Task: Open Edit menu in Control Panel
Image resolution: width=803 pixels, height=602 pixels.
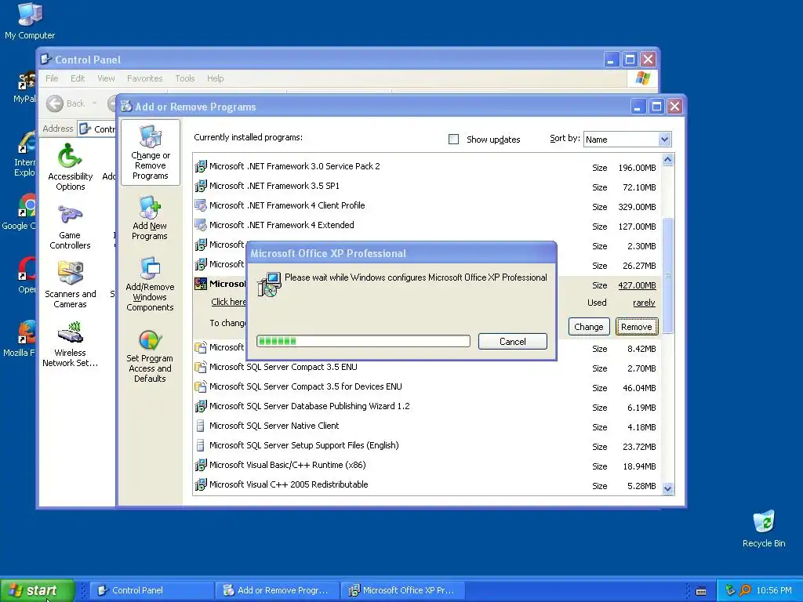Action: click(78, 78)
